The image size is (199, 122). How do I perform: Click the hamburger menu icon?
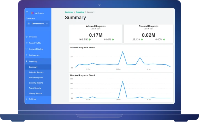27,12
